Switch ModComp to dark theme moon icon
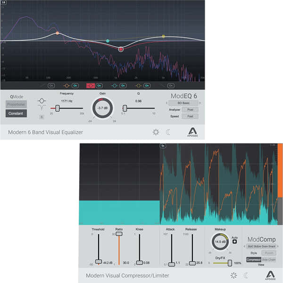Image resolution: width=283 pixels, height=283 pixels. coord(246,275)
